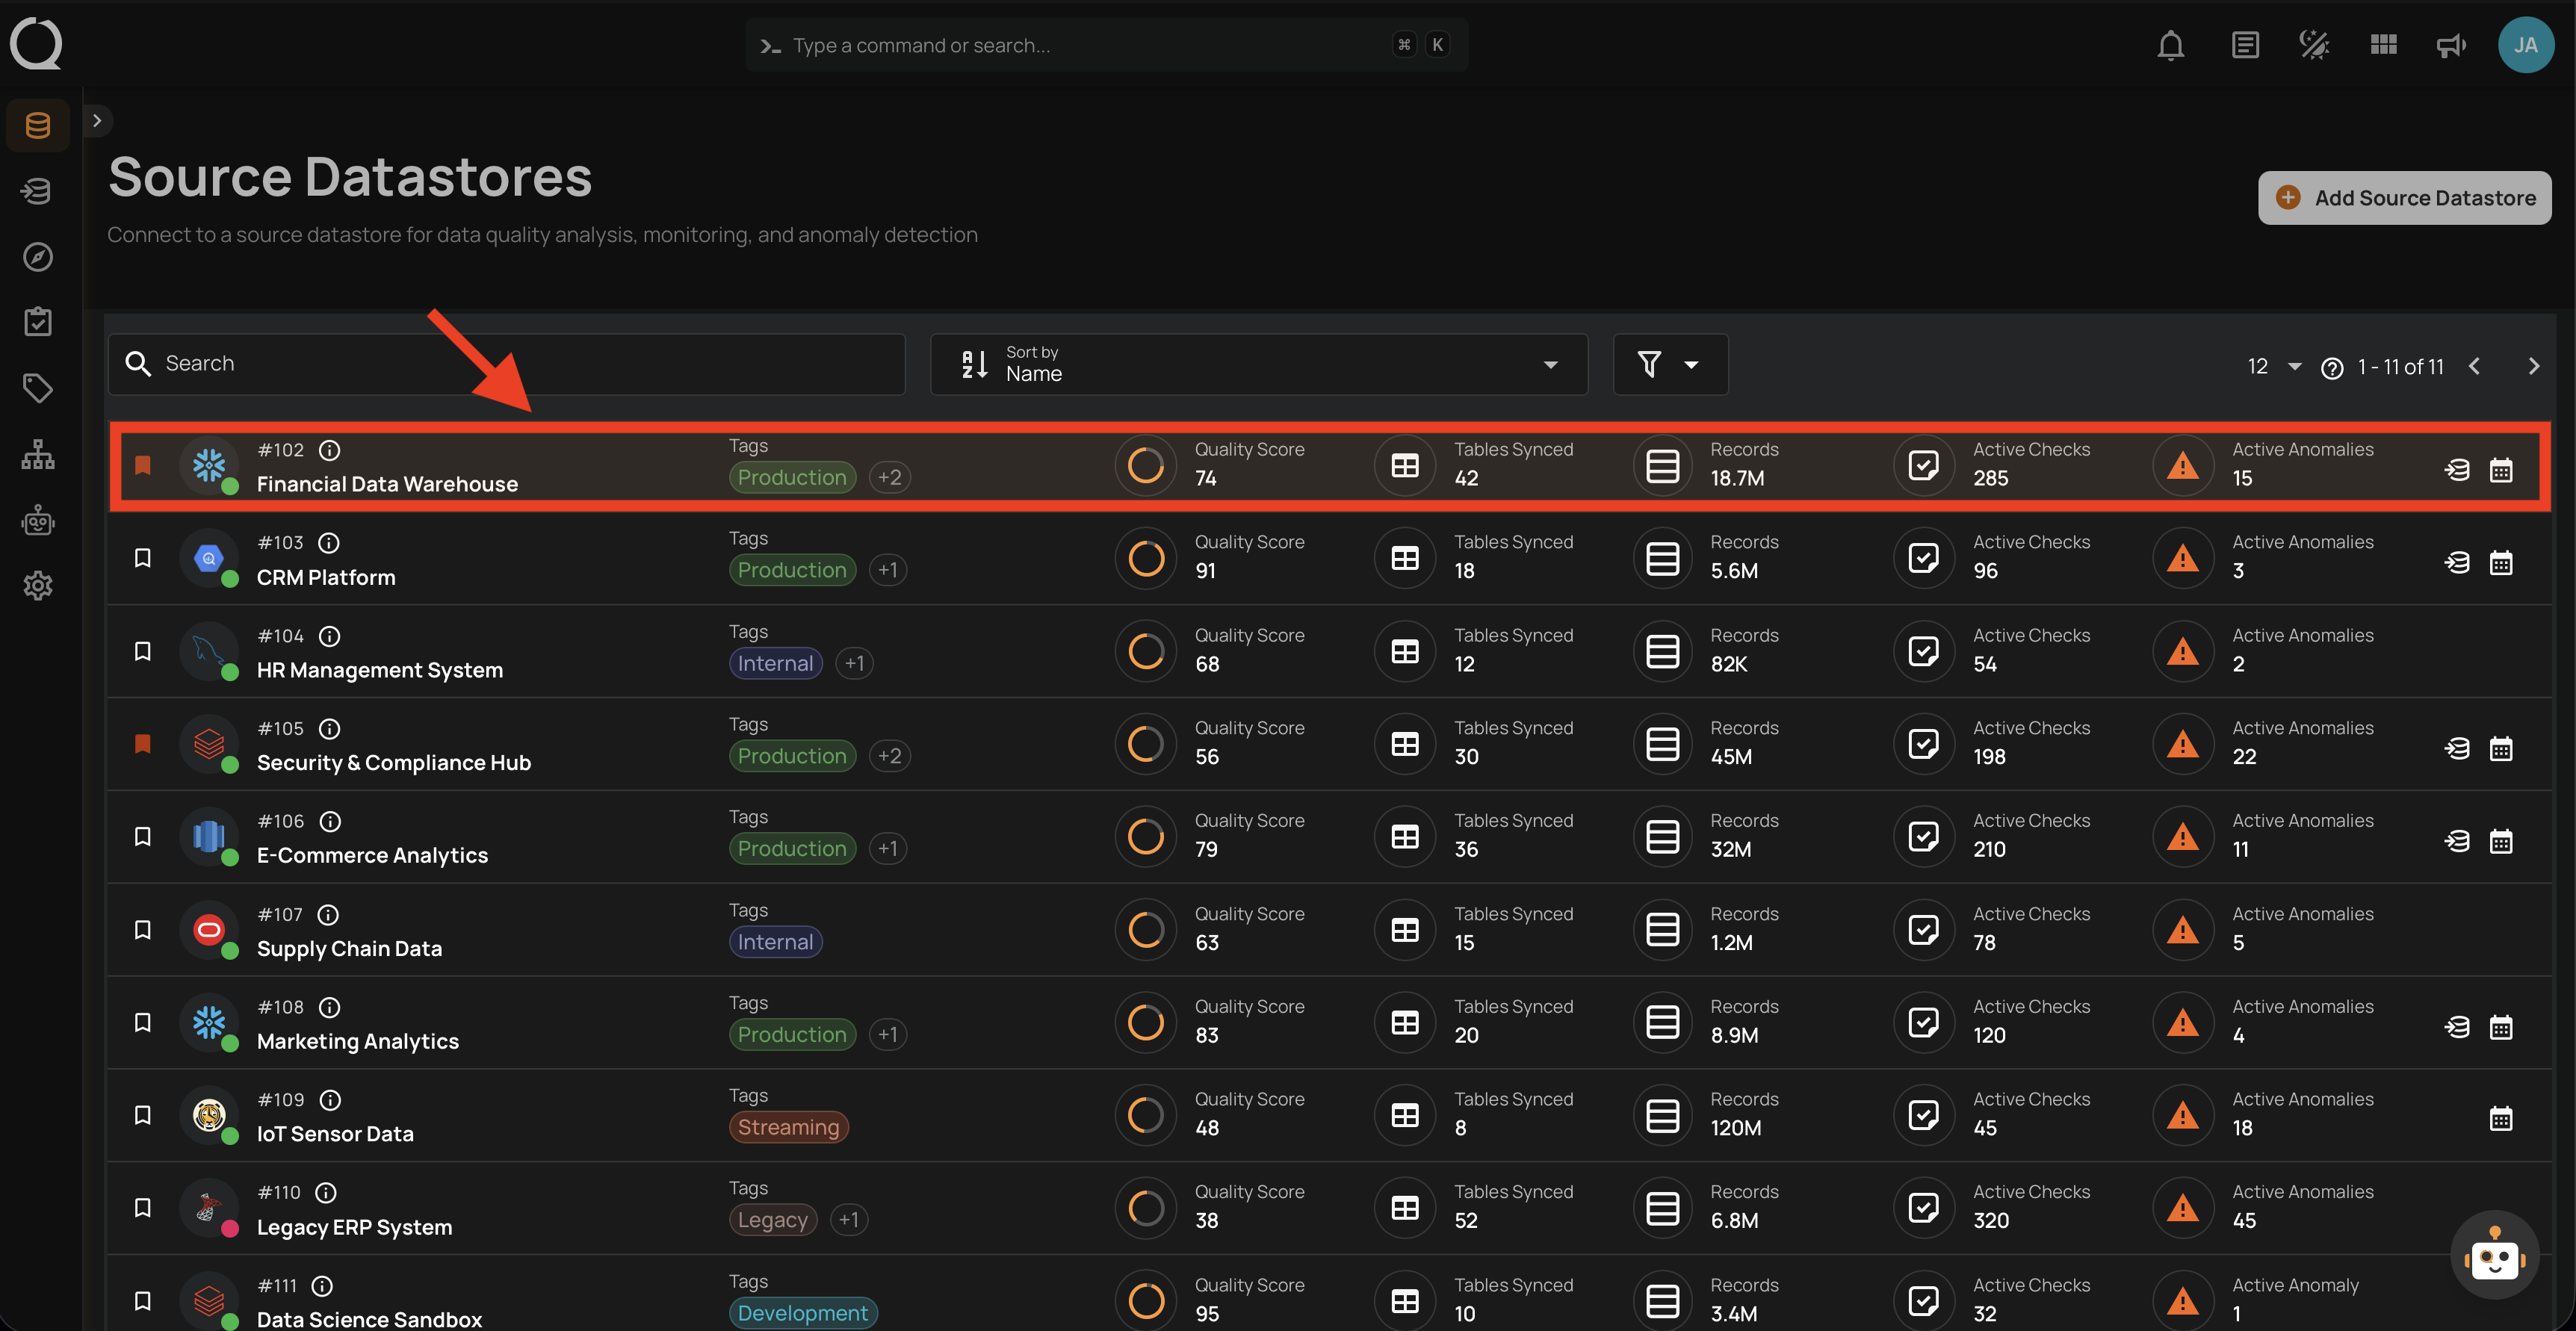Click the JA profile avatar
2576x1331 pixels.
pos(2526,44)
